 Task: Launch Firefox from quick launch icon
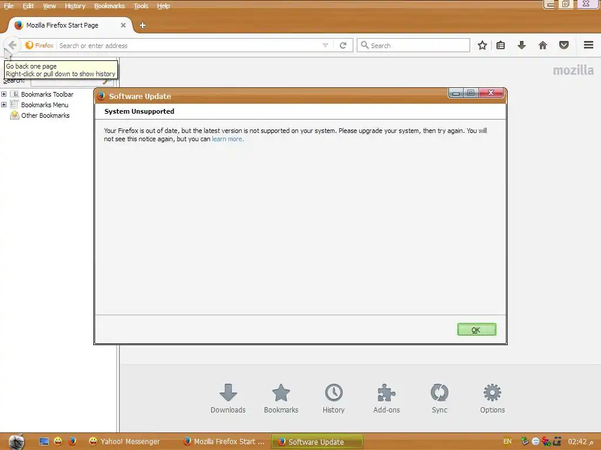pyautogui.click(x=72, y=442)
